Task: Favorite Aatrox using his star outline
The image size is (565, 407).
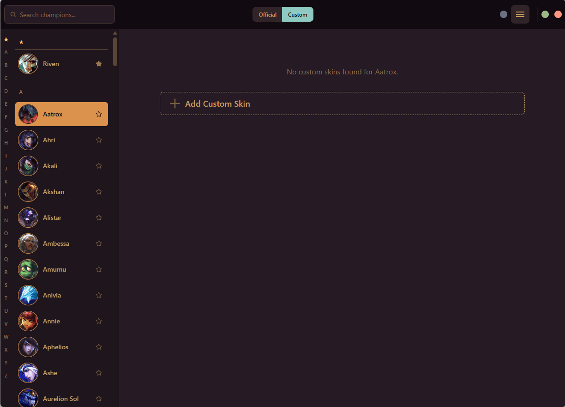Action: (99, 114)
